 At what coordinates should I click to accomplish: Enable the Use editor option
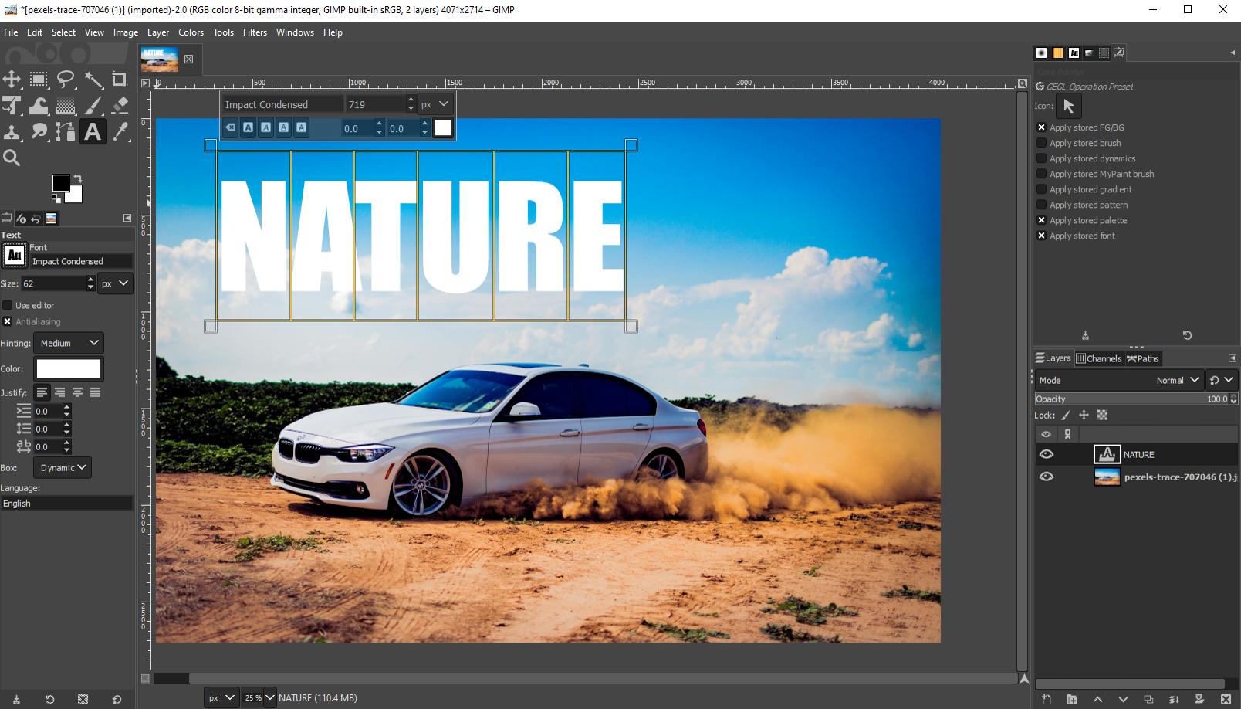point(7,305)
